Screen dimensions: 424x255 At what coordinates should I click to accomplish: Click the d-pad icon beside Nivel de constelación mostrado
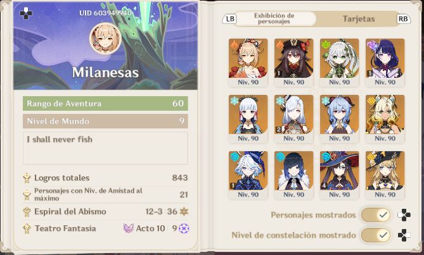[x=404, y=235]
